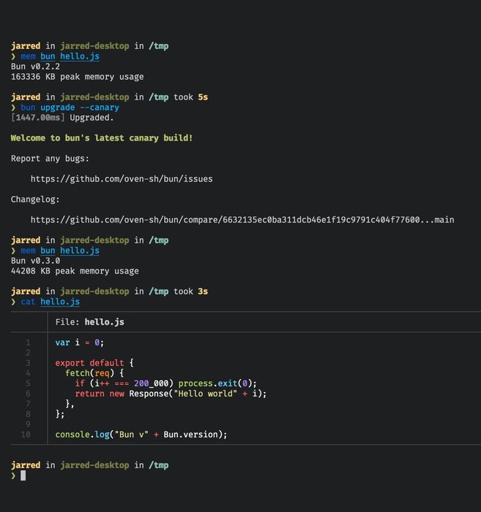Click the [1447.00ms] Upgraded output

[62, 117]
